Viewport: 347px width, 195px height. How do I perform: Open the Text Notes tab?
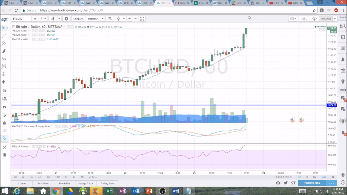(43, 183)
